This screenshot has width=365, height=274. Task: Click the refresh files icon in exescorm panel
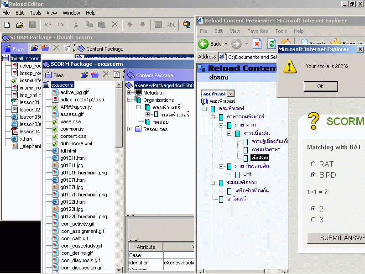118,75
